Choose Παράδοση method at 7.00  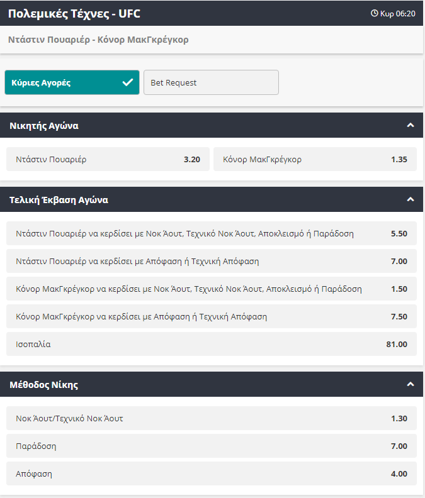211,446
